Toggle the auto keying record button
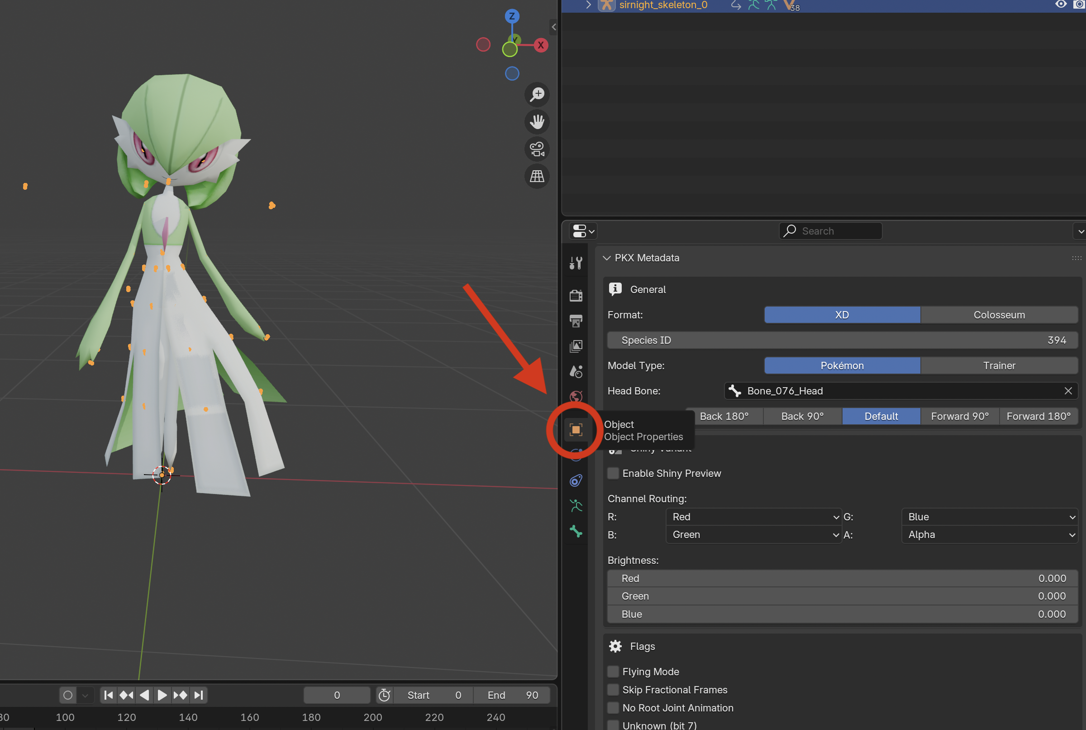 pos(68,695)
